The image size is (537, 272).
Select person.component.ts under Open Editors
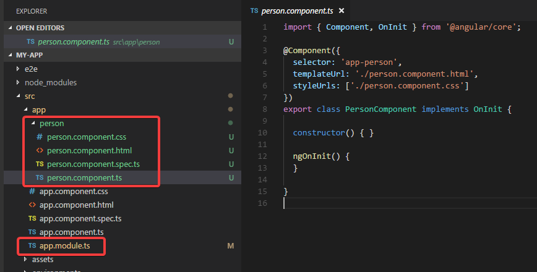(74, 42)
